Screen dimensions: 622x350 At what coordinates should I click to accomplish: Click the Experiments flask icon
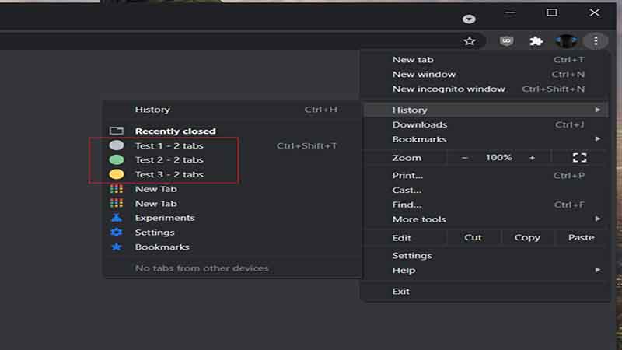[x=117, y=218]
